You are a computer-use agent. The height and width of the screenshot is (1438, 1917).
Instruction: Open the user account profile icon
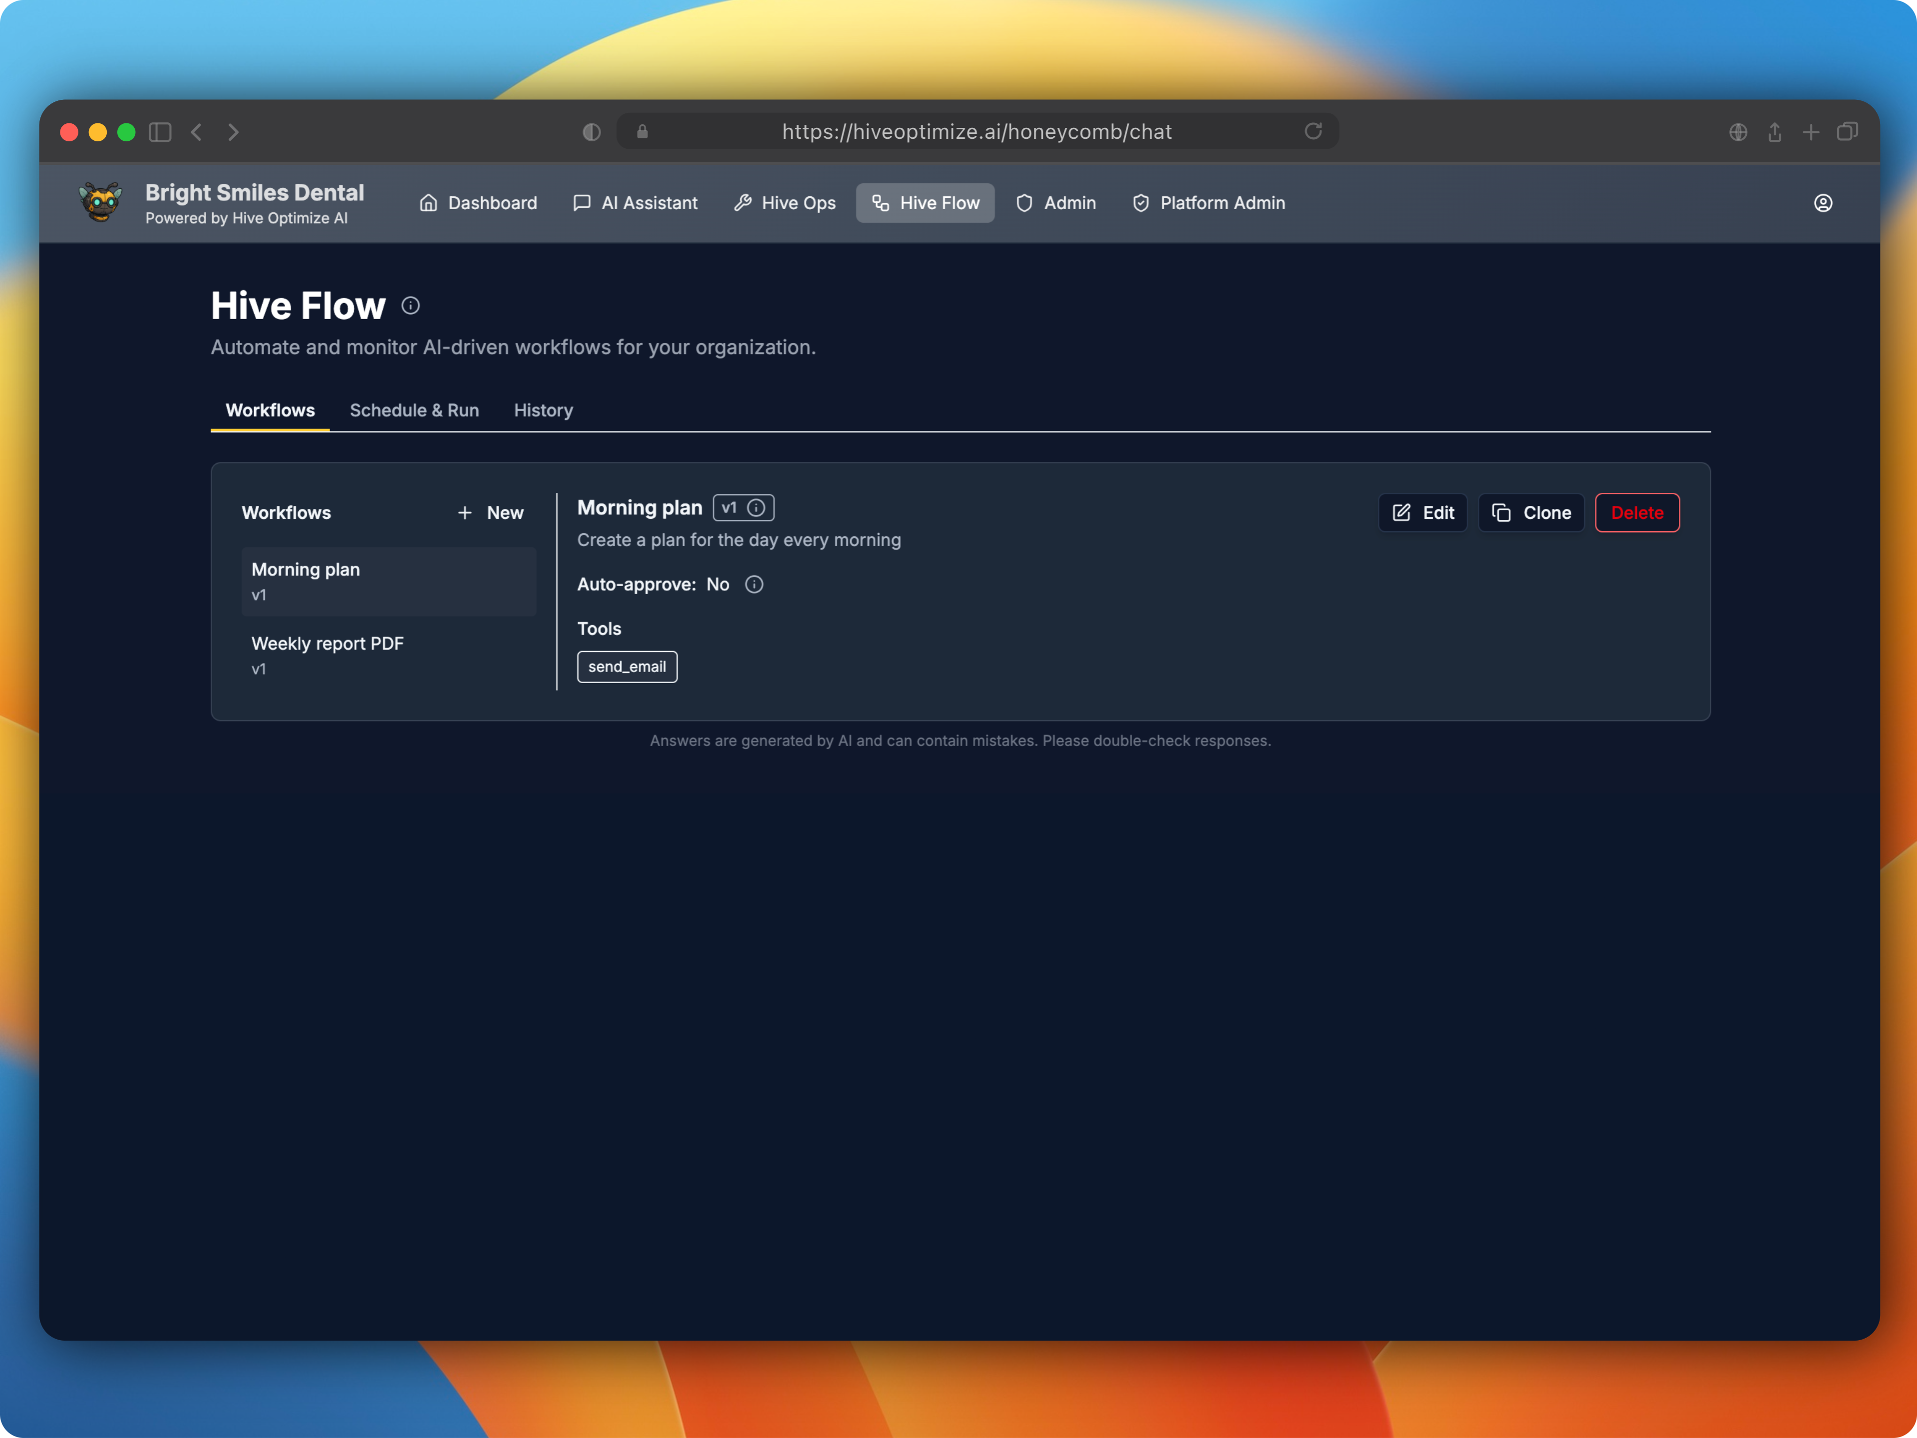1823,203
